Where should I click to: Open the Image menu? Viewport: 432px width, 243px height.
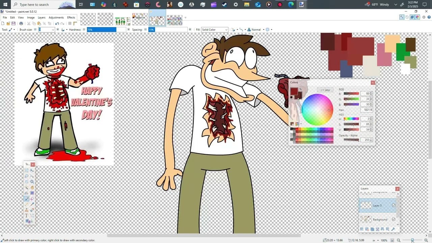click(x=31, y=18)
